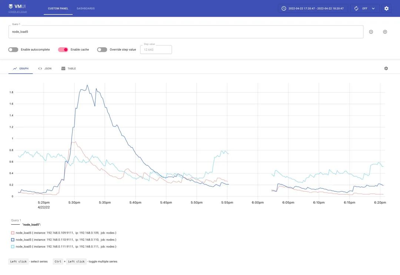The width and height of the screenshot is (400, 275).
Task: Select the Custom Panel tab
Action: (x=58, y=9)
